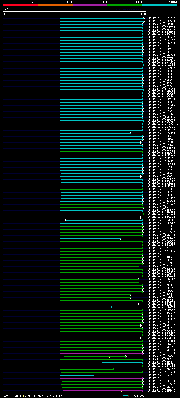Select the UniRef100_C5YUI7 label
The height and width of the screenshot is (398, 180).
coord(161,142)
